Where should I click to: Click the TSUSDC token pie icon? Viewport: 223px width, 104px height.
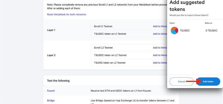pos(174,30)
